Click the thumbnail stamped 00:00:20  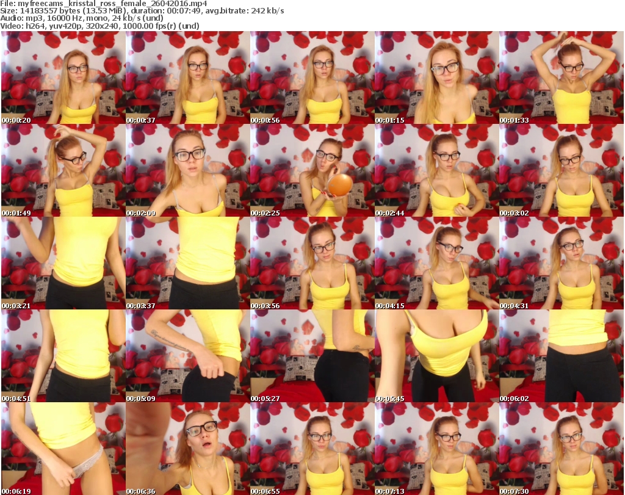(x=63, y=78)
